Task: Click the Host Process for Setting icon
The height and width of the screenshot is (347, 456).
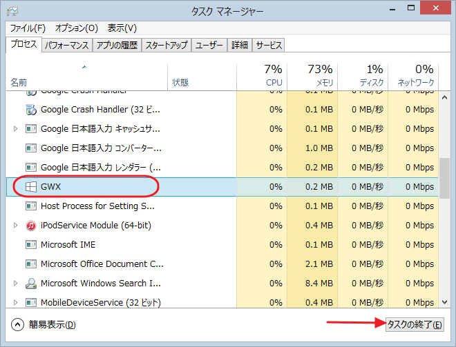Action: click(x=30, y=206)
